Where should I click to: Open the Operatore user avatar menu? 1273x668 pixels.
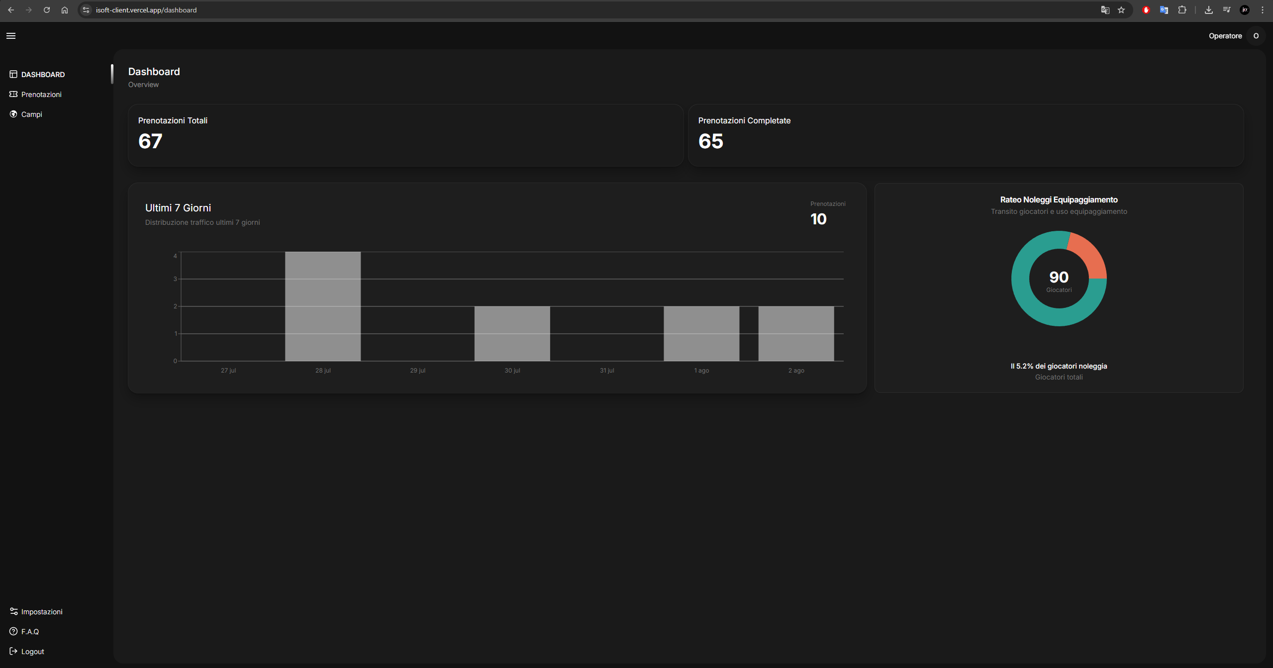(1256, 36)
